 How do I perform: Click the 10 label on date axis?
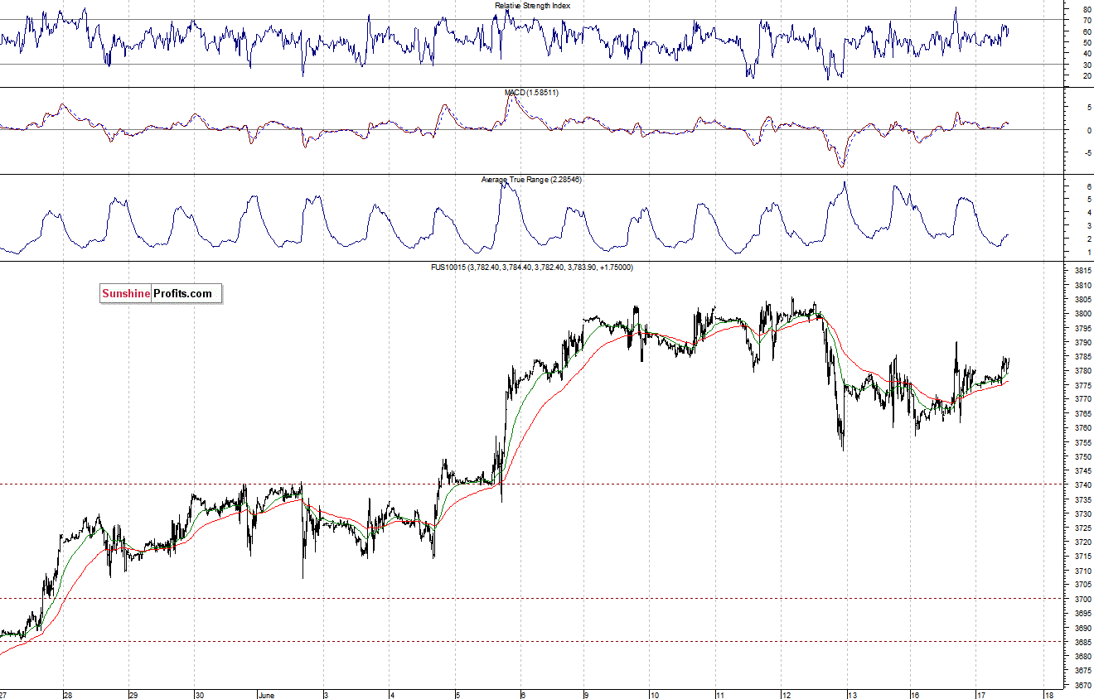coord(654,694)
